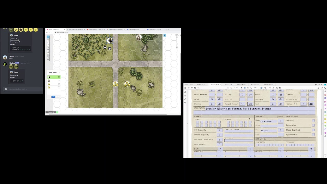Open the Turn Order clock tool
327x184 pixels.
pyautogui.click(x=48, y=54)
